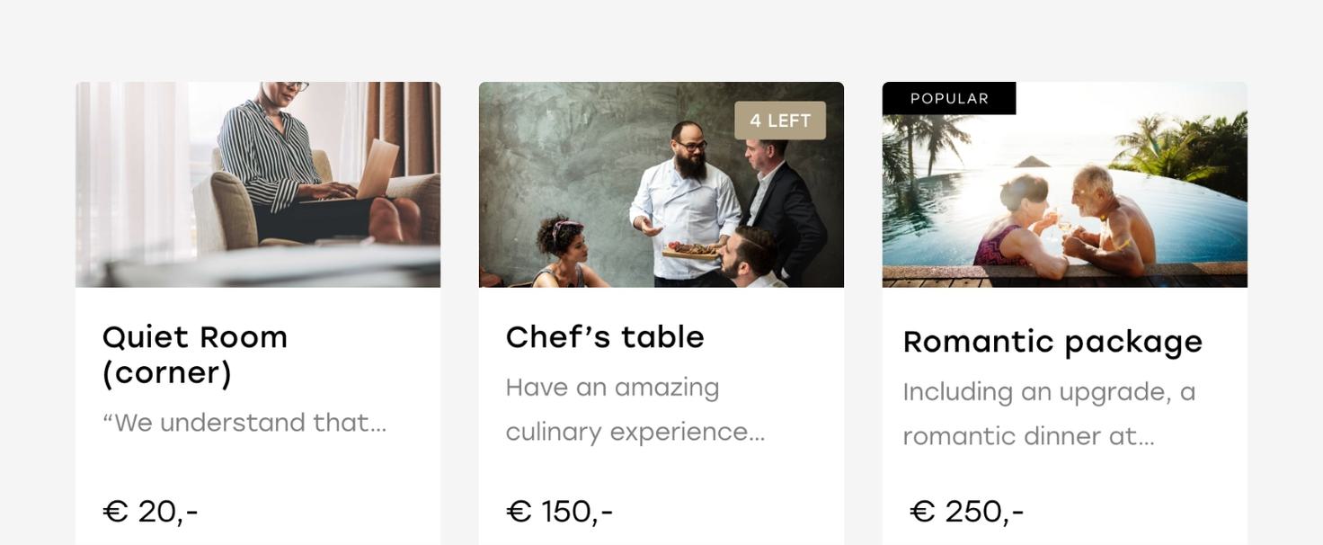Open the Romantic package pool photo

[1065, 198]
